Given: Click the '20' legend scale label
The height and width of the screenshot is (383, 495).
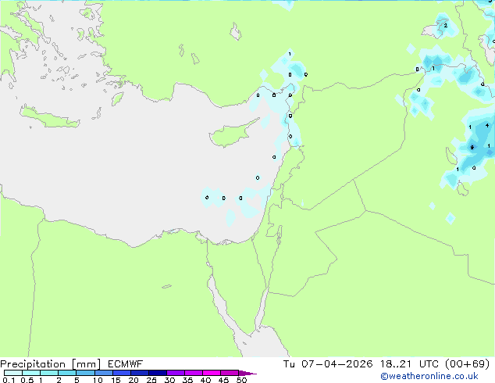Looking at the screenshot, I should (x=134, y=380).
